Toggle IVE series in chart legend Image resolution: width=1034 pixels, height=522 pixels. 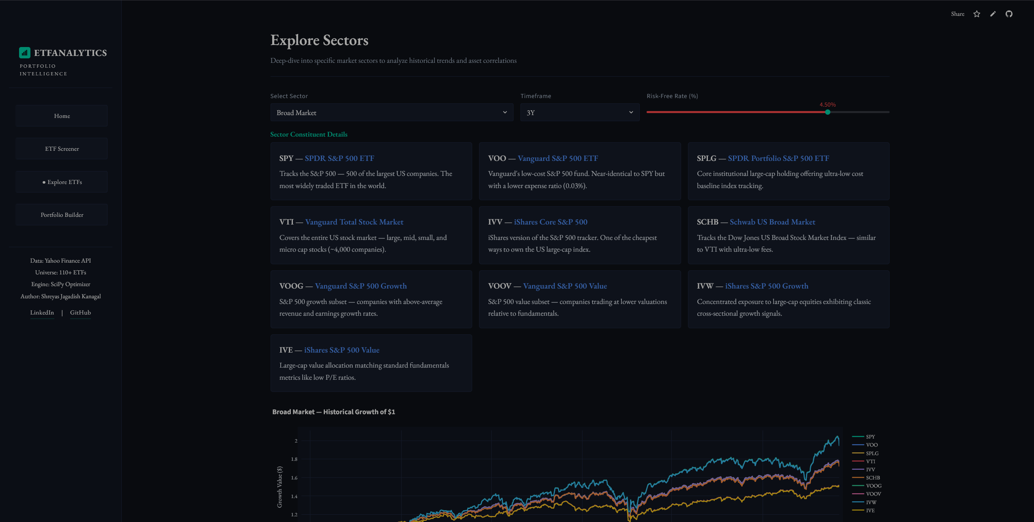(x=864, y=511)
